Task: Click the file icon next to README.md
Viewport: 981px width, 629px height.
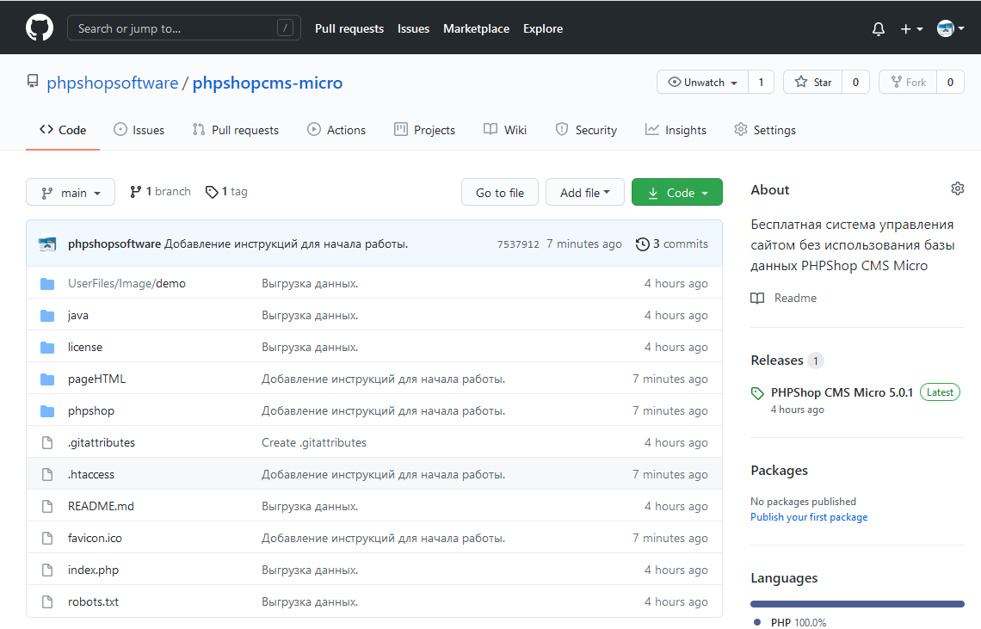Action: click(x=47, y=506)
